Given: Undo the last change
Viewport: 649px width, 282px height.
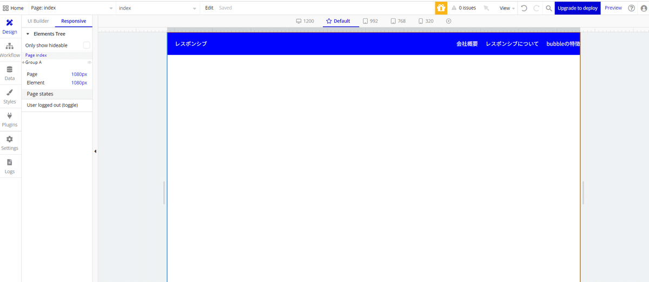Looking at the screenshot, I should [x=524, y=8].
